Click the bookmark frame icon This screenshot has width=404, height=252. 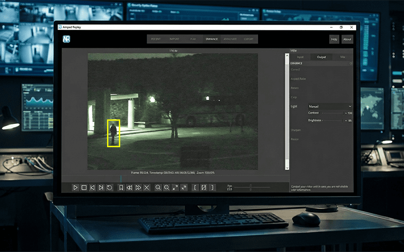[121, 187]
